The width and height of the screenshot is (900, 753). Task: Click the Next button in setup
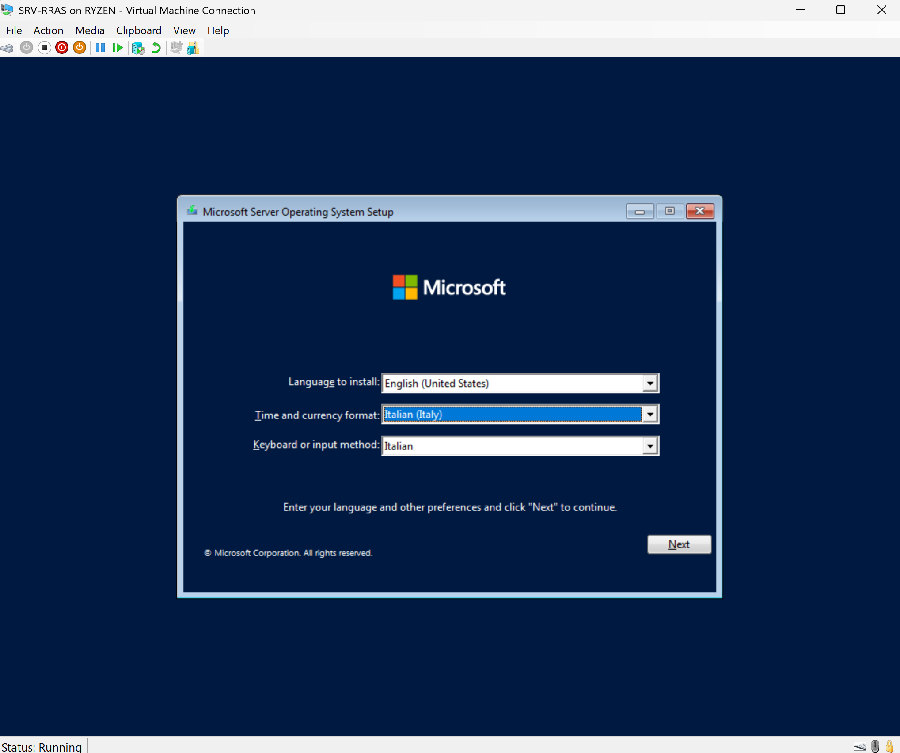(679, 544)
